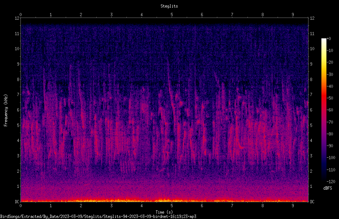The height and width of the screenshot is (219, 339).
Task: Click the 5 second mark on bottom time axis
Action: coord(172,206)
